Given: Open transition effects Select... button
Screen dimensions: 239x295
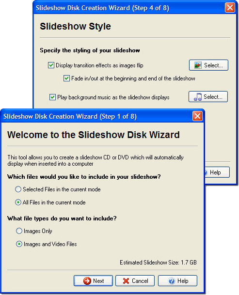Looking at the screenshot, I should (208, 65).
